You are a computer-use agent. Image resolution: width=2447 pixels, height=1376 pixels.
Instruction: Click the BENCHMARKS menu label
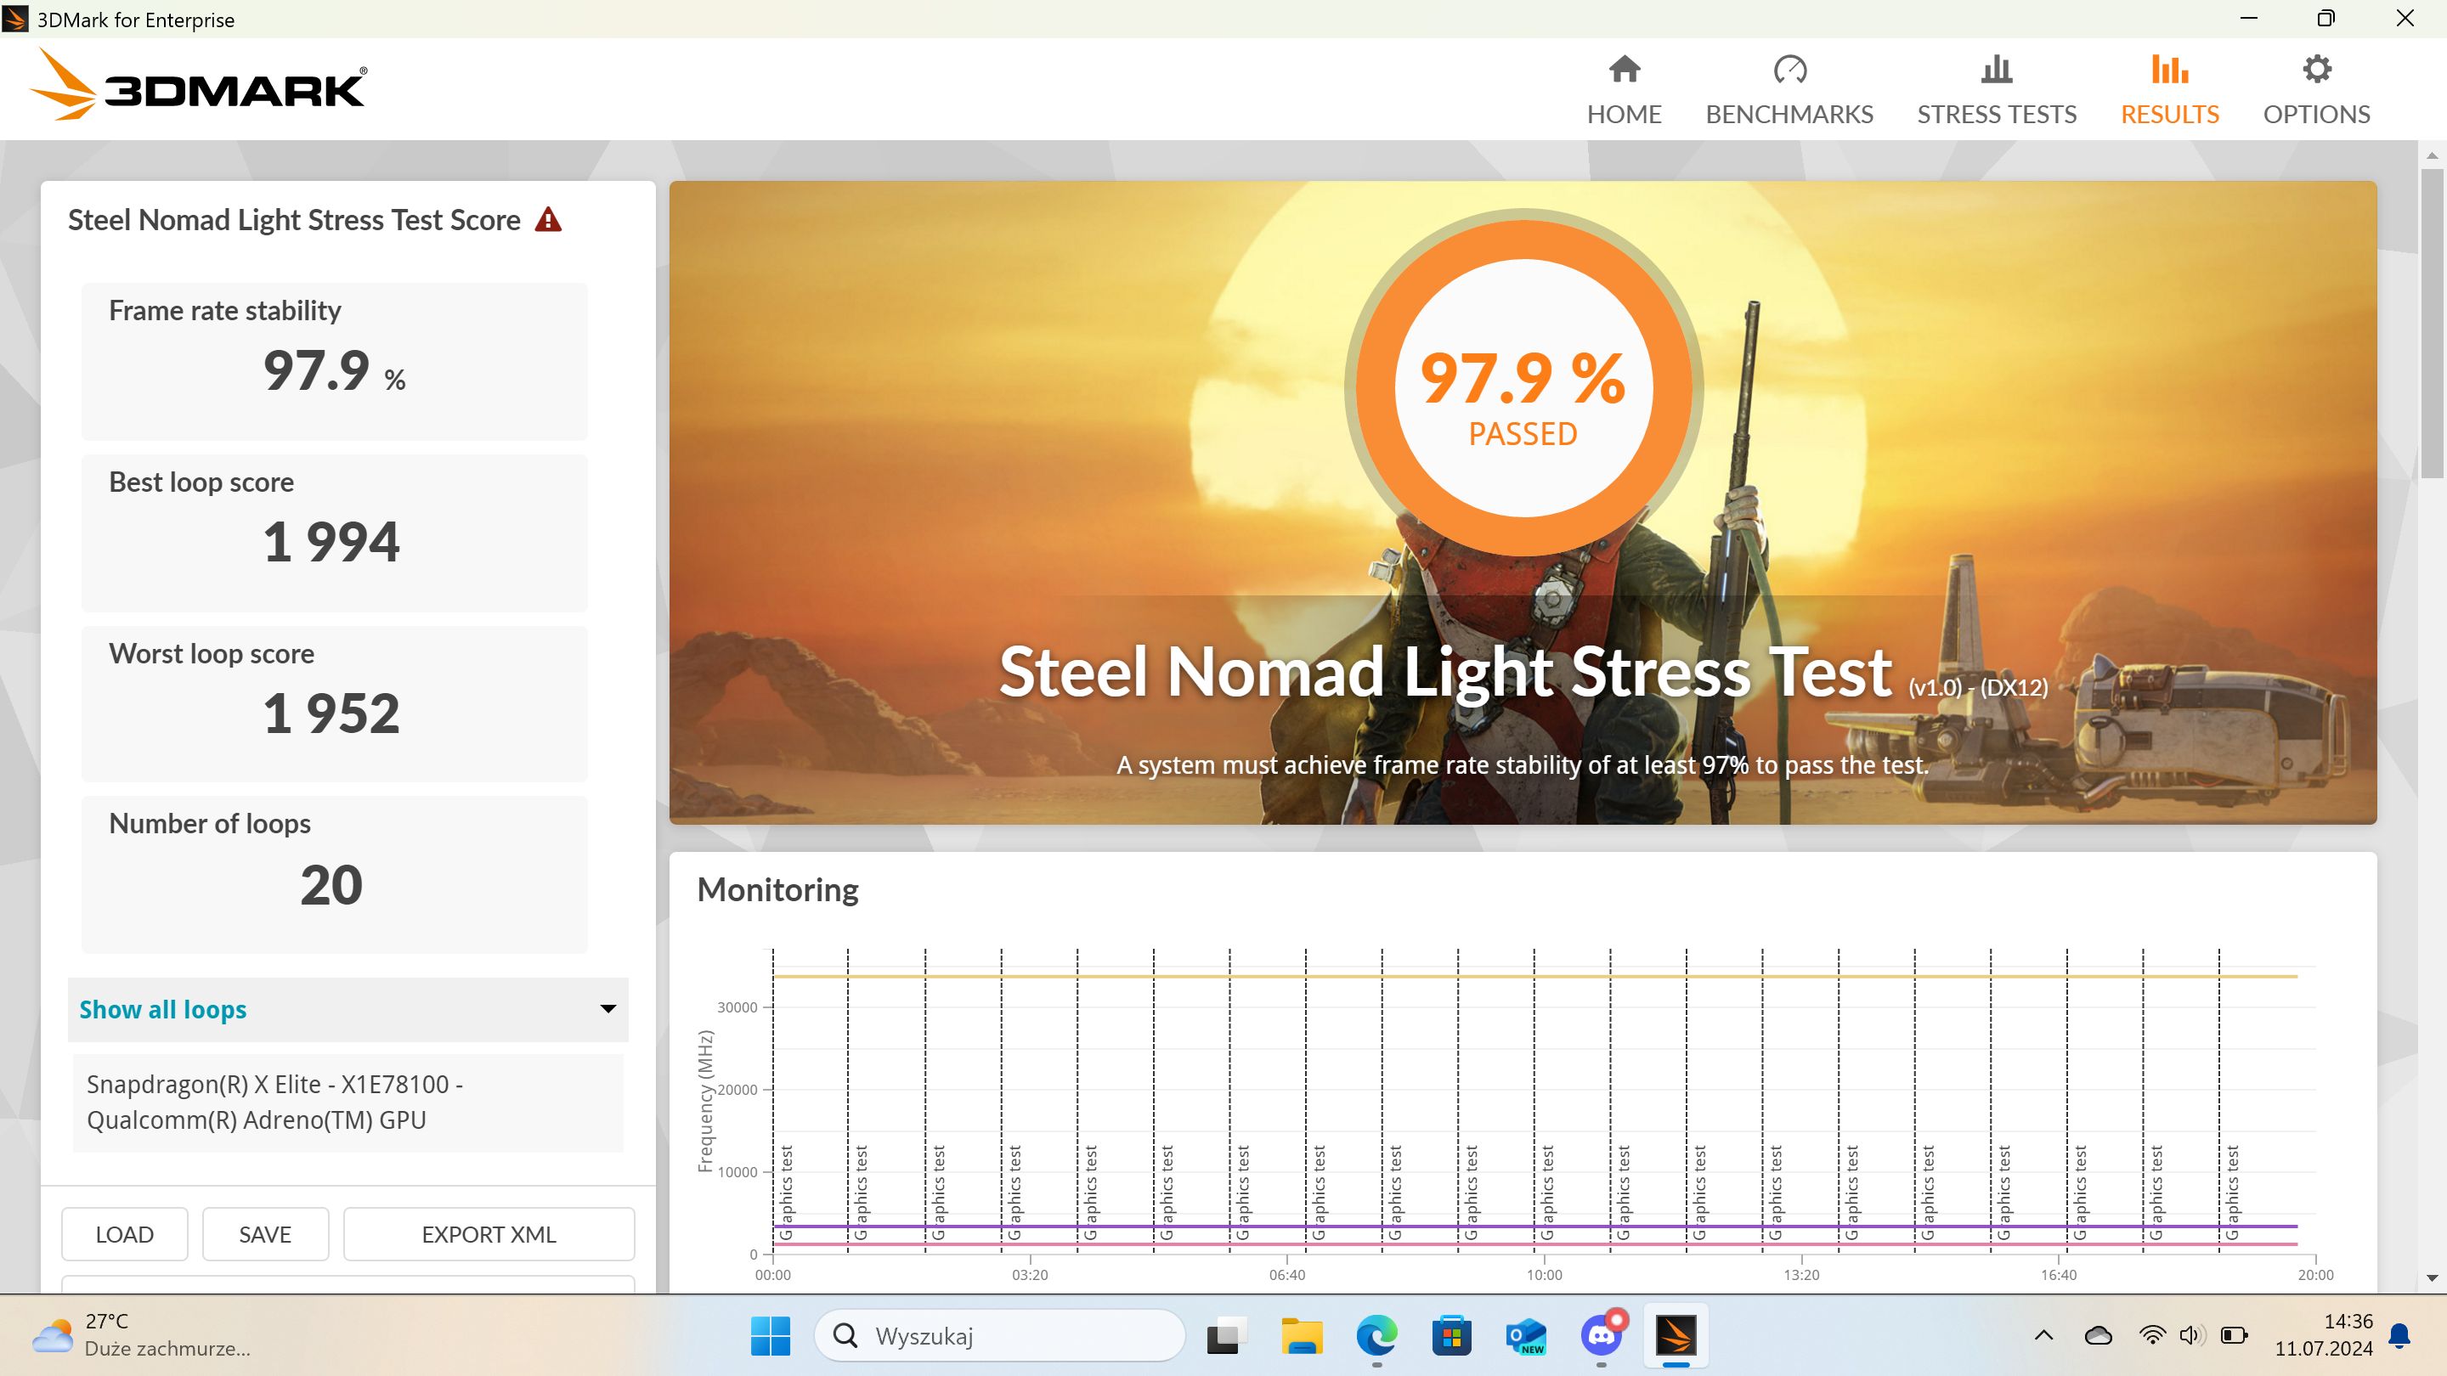click(1789, 114)
